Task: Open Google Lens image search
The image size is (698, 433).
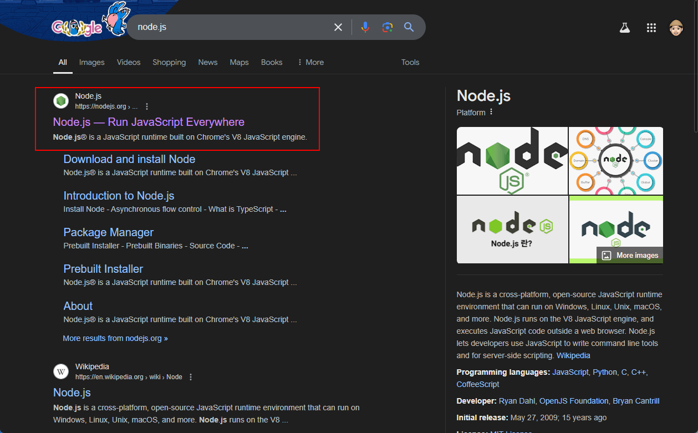Action: (387, 27)
